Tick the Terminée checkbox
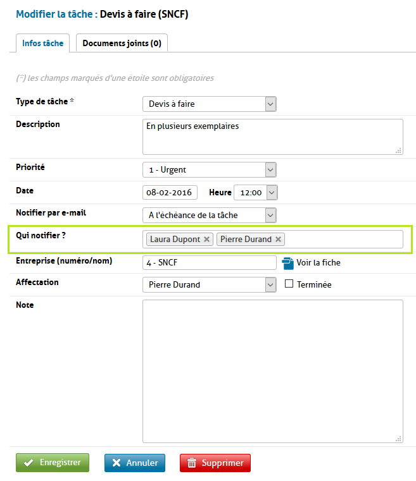Screen dimensions: 416x481 289,284
